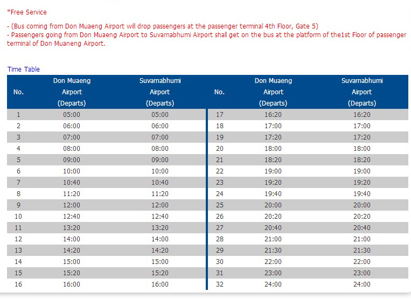The height and width of the screenshot is (299, 411).
Task: Select the 14:20 Suvarnabhumi departure
Action: tap(160, 251)
